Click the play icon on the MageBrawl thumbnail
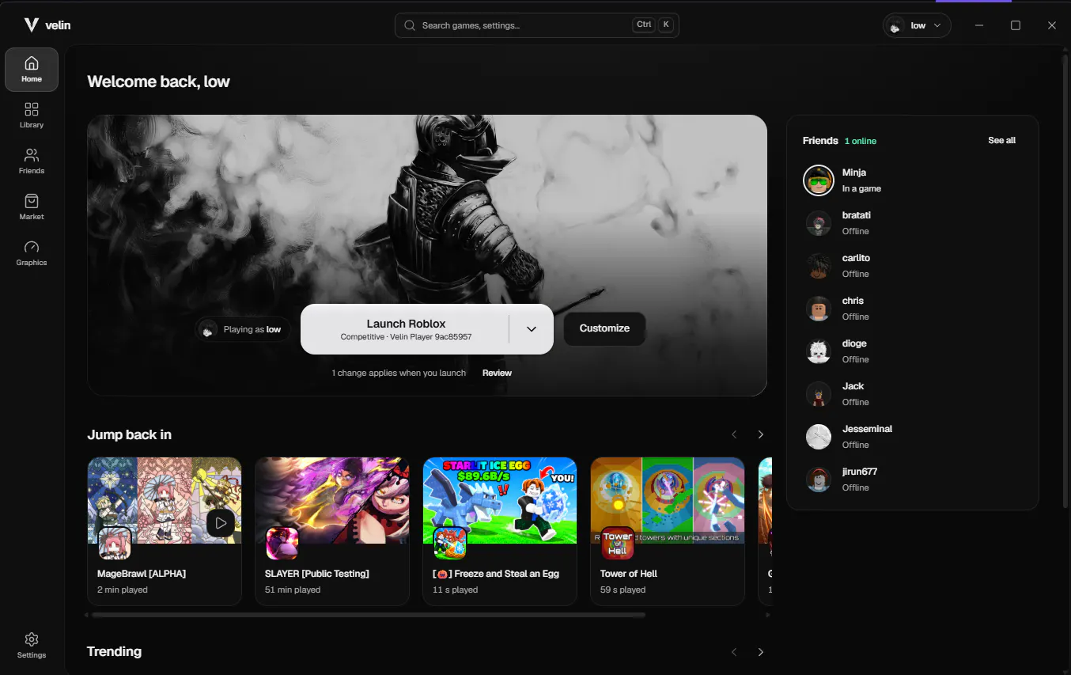The image size is (1071, 675). click(x=221, y=522)
